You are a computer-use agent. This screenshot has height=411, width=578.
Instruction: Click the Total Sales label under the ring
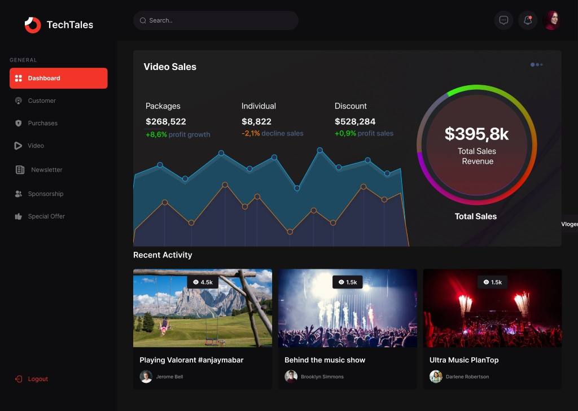point(475,216)
